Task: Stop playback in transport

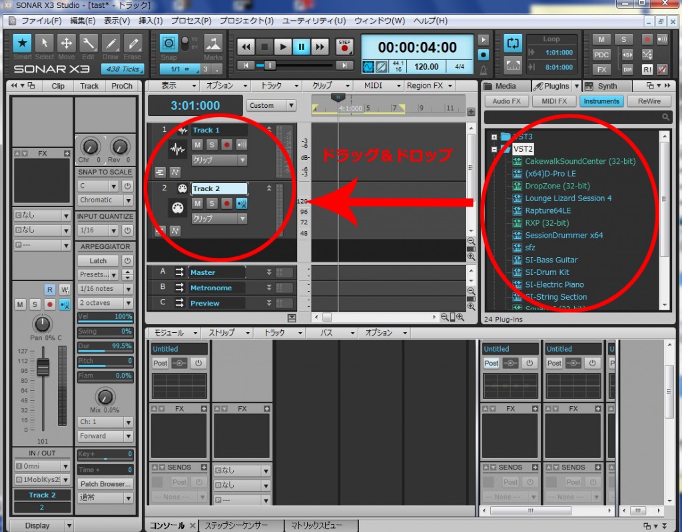Action: 264,47
